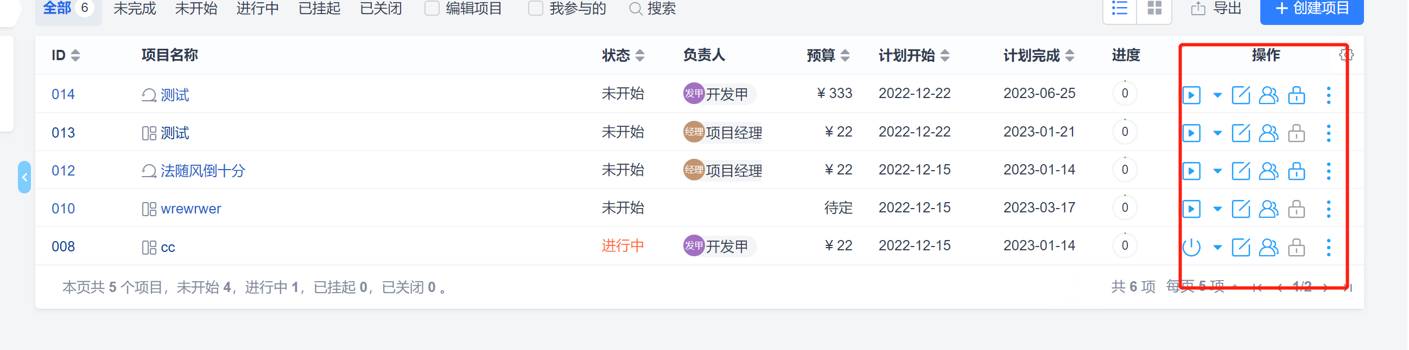The image size is (1409, 350).
Task: Click the lock icon for project 014
Action: [x=1296, y=95]
